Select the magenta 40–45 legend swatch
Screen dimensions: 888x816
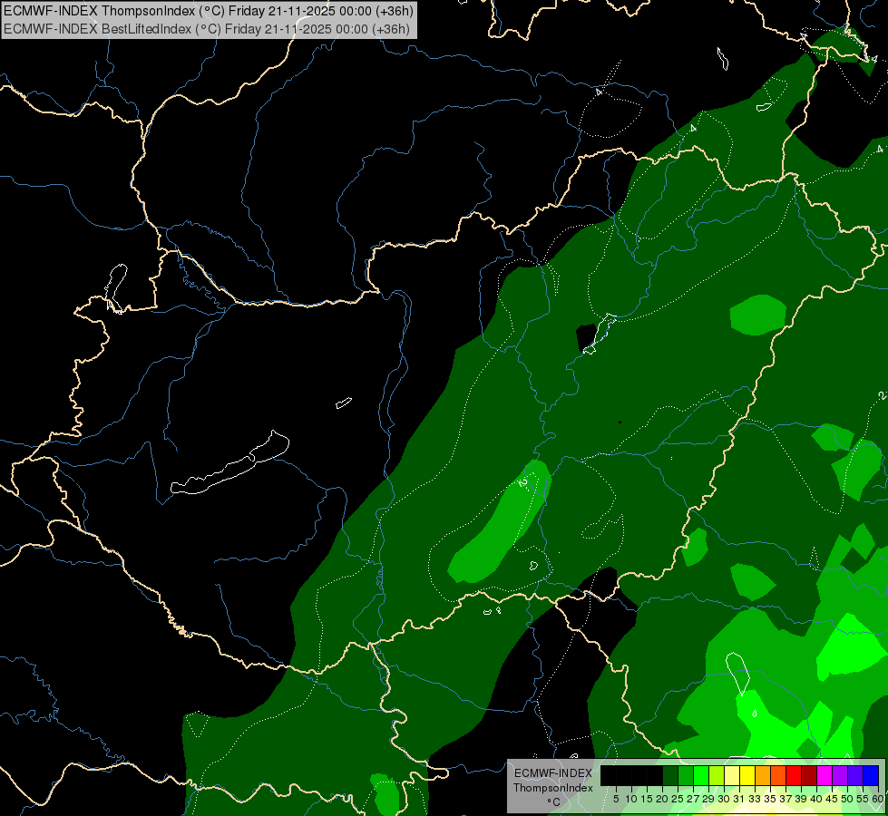[x=825, y=775]
